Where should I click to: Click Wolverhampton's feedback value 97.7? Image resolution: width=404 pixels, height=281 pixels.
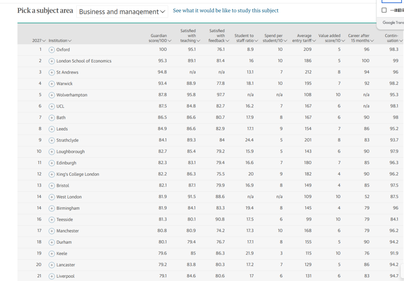221,95
